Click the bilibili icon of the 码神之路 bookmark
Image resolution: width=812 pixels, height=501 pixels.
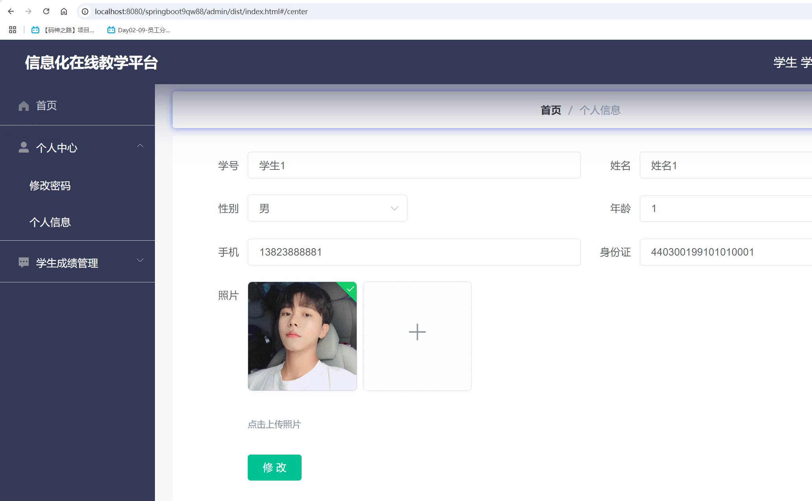tap(35, 30)
